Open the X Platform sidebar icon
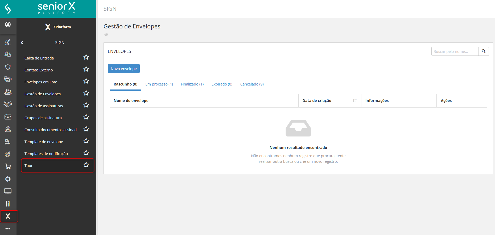Viewport: 495px width, 235px height. click(x=8, y=216)
